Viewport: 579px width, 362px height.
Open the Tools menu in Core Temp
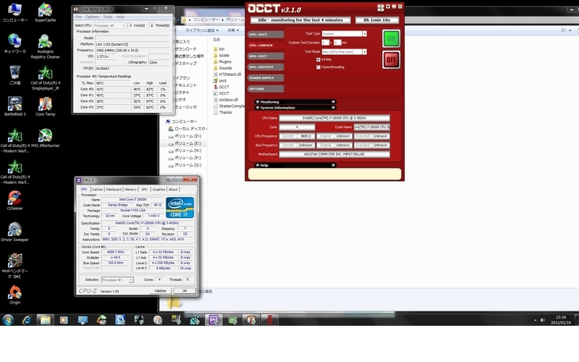[x=107, y=17]
